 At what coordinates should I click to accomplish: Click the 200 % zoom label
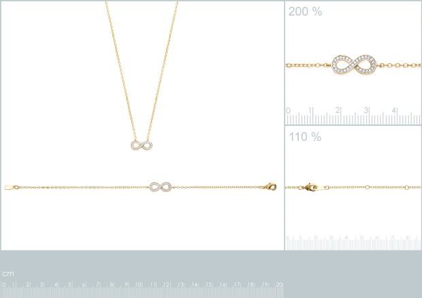click(305, 12)
